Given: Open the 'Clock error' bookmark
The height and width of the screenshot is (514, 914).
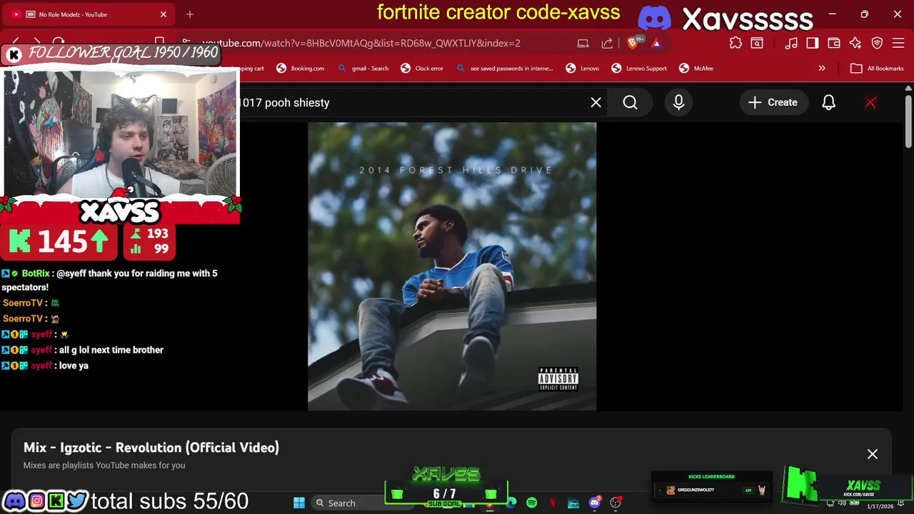Looking at the screenshot, I should [x=422, y=69].
